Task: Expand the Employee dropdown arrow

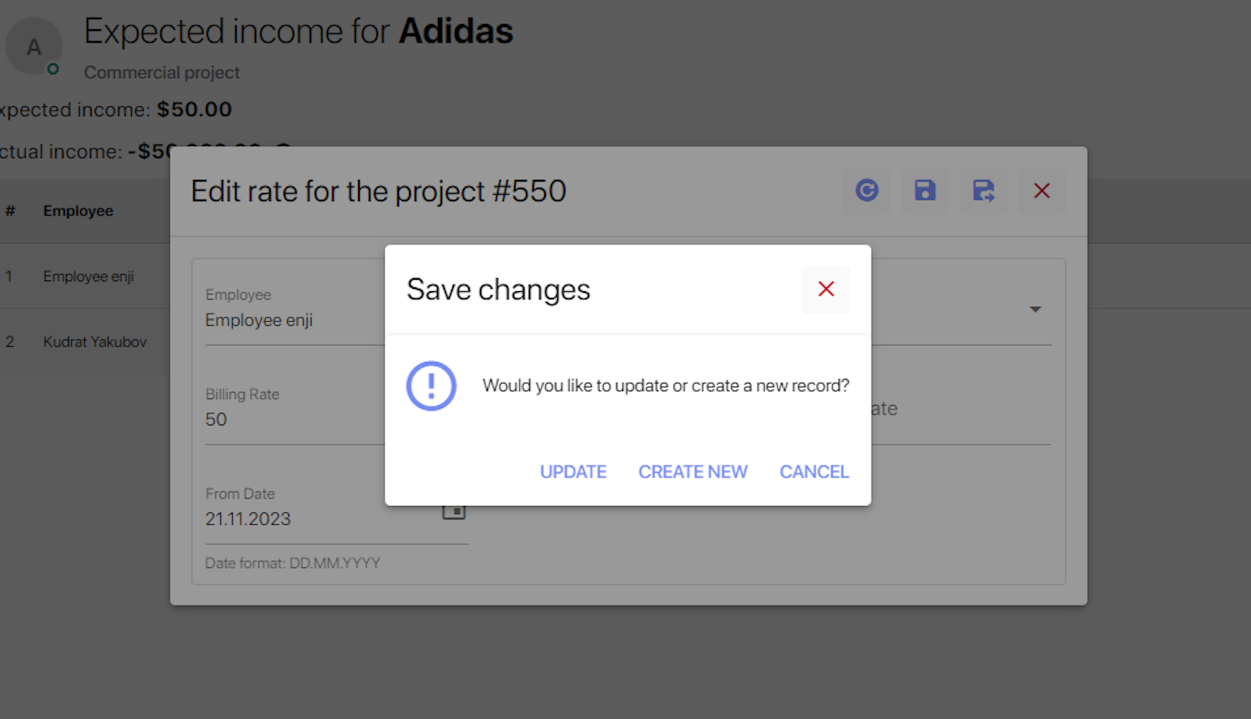Action: tap(1035, 309)
